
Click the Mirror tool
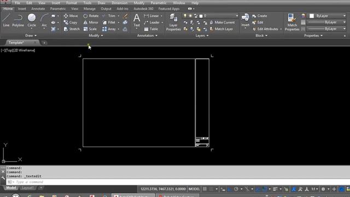point(91,22)
